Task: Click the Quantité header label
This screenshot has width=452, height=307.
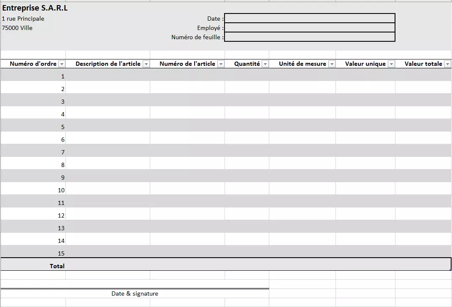Action: click(x=247, y=64)
